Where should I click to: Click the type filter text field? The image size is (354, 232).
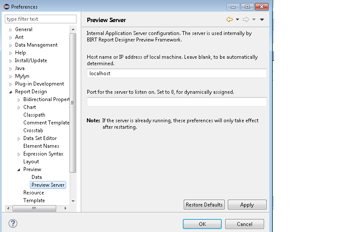pyautogui.click(x=41, y=19)
